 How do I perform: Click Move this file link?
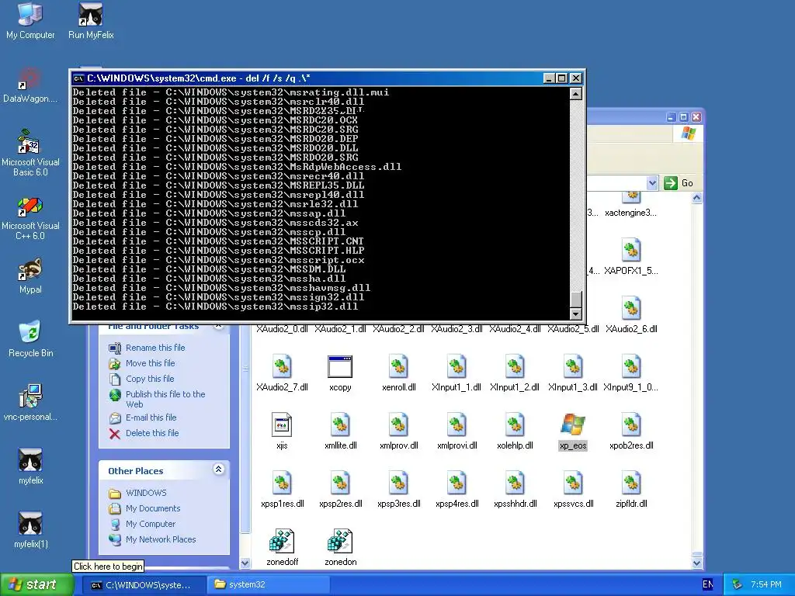coord(150,363)
